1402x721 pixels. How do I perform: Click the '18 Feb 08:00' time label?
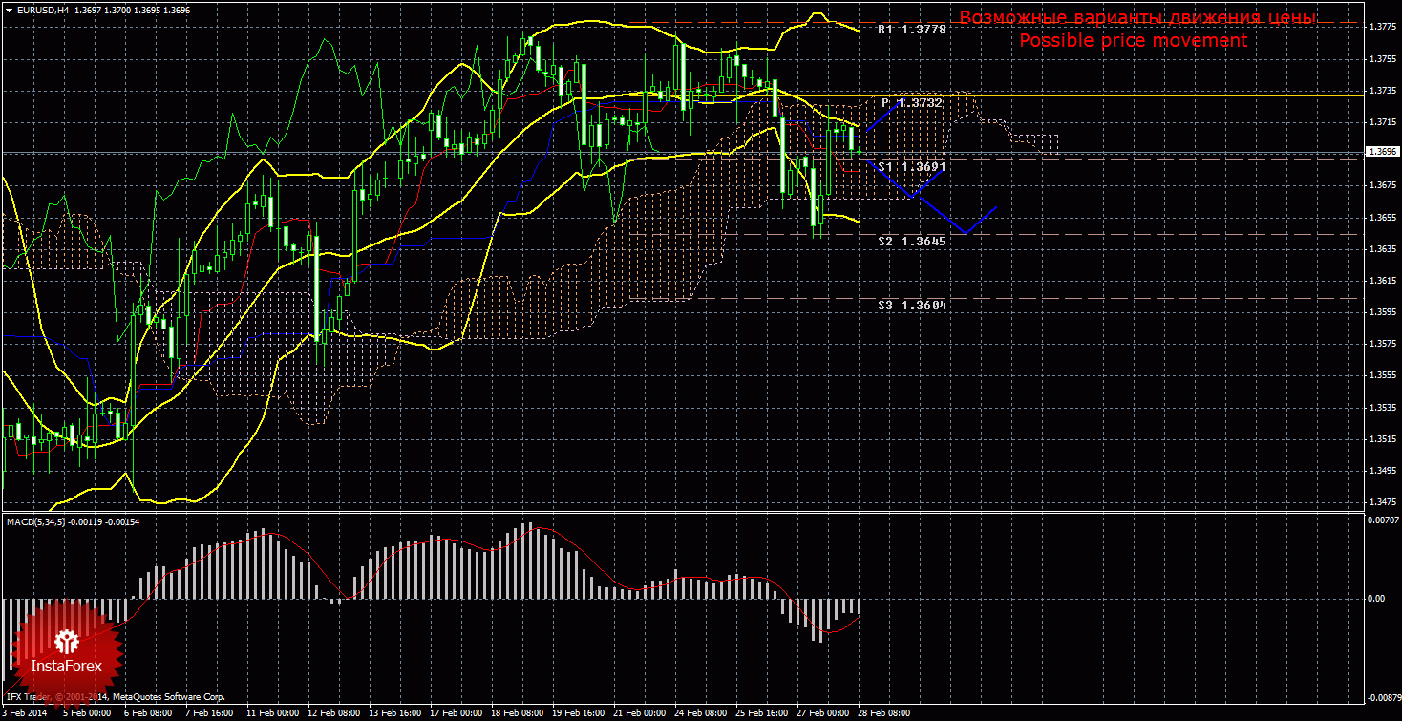[x=517, y=713]
